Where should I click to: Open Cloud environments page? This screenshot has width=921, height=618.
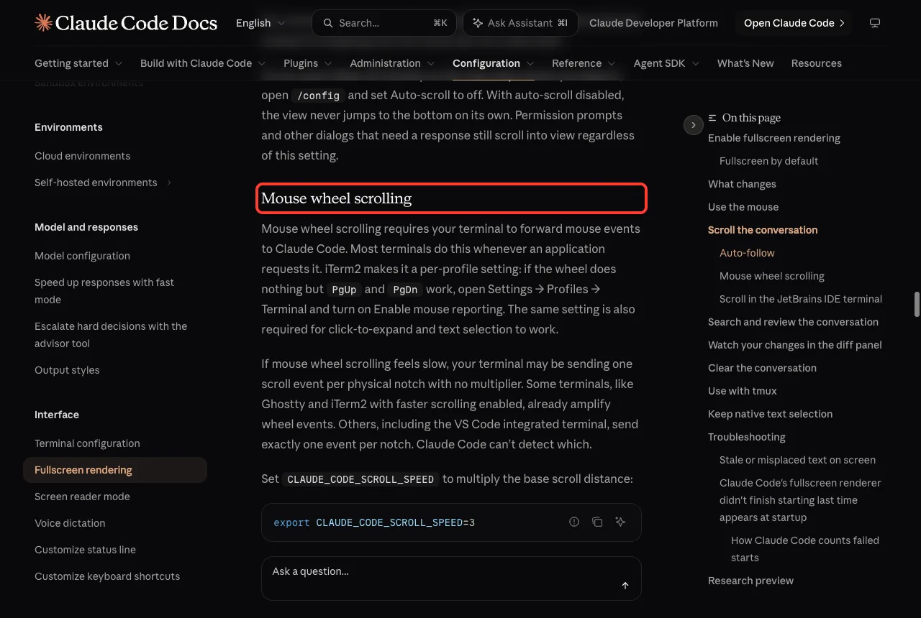(82, 156)
